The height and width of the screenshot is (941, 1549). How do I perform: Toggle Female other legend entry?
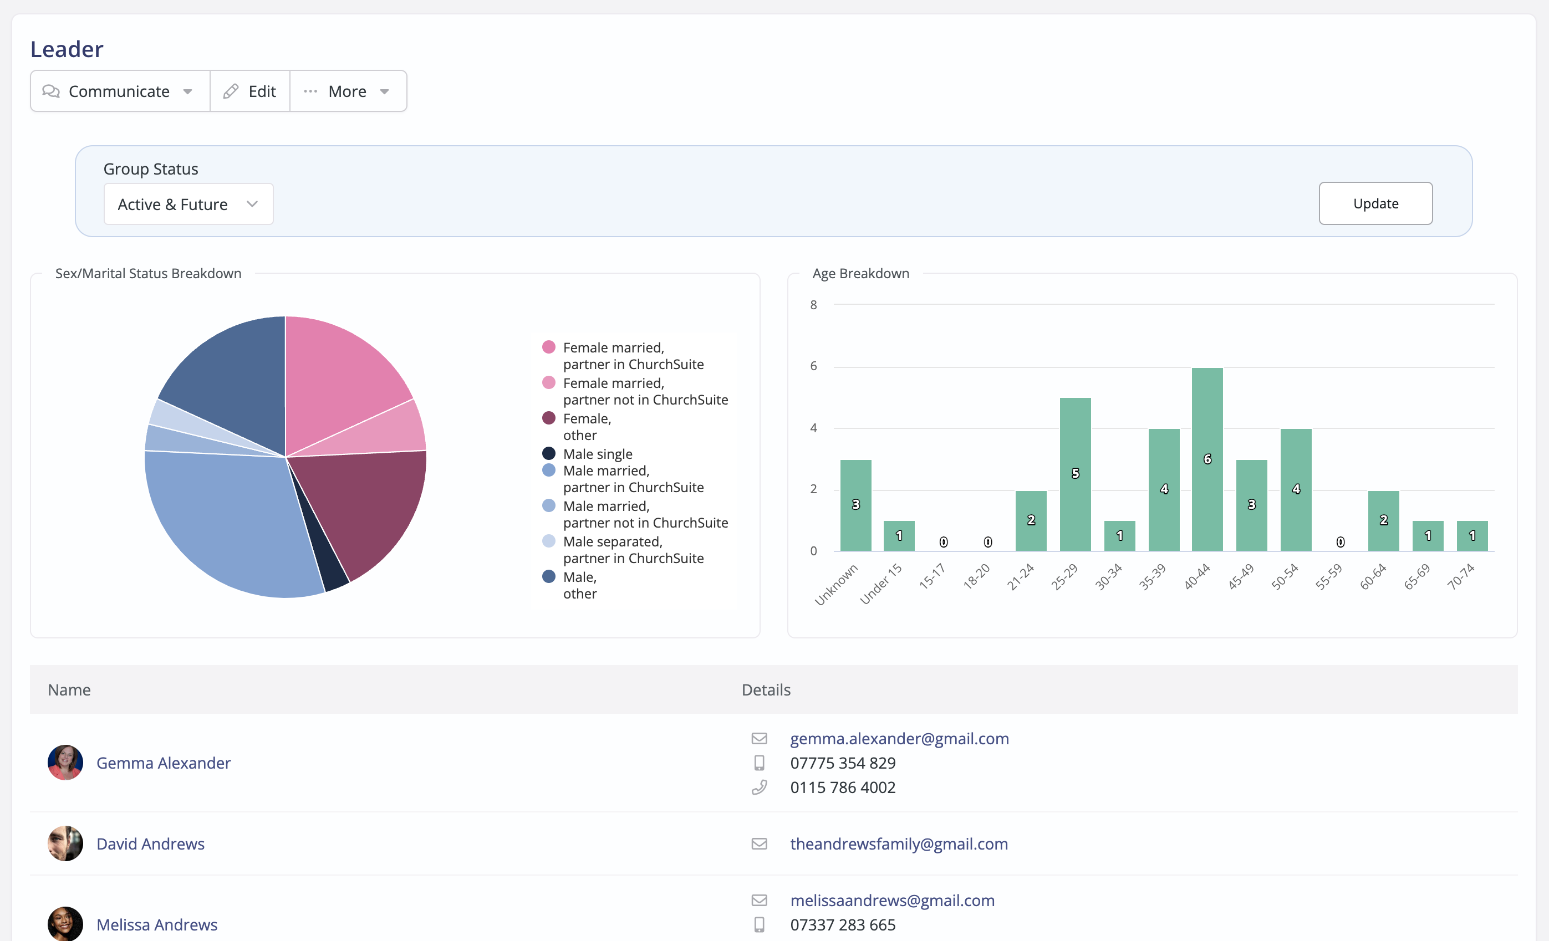586,426
